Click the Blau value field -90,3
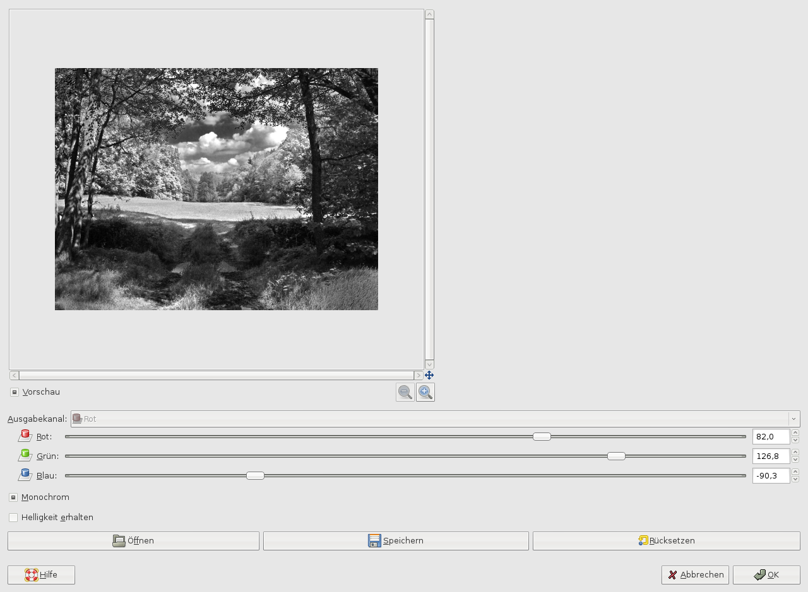The height and width of the screenshot is (592, 808). pos(771,475)
